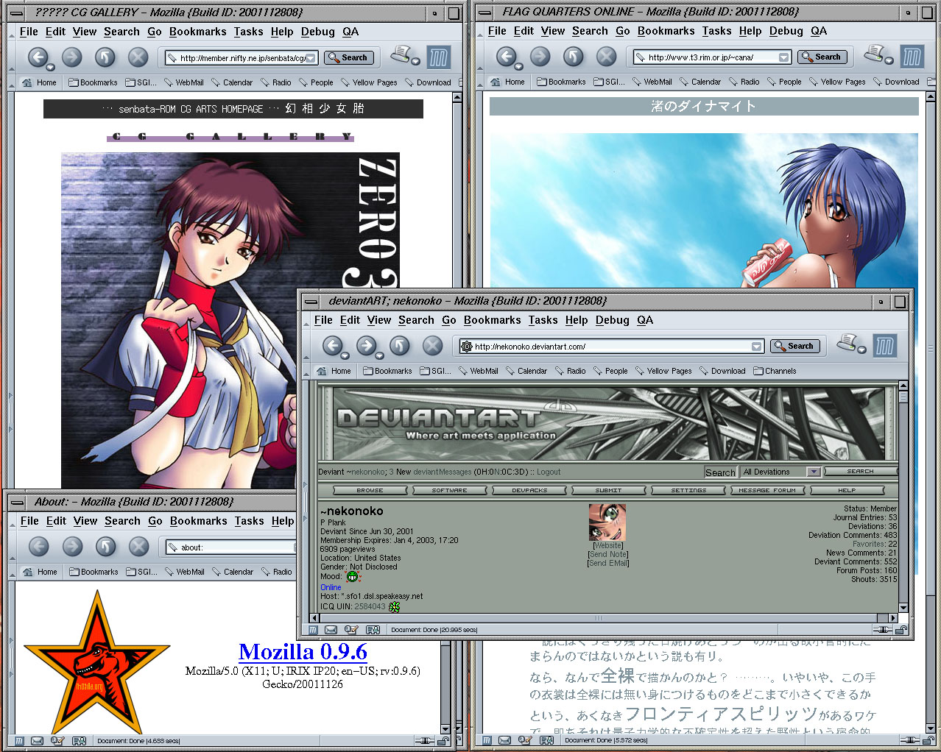Click Mozilla throbber in deviantART window

[885, 346]
